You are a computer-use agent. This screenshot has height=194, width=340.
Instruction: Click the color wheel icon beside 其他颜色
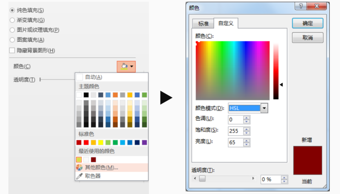coord(80,168)
